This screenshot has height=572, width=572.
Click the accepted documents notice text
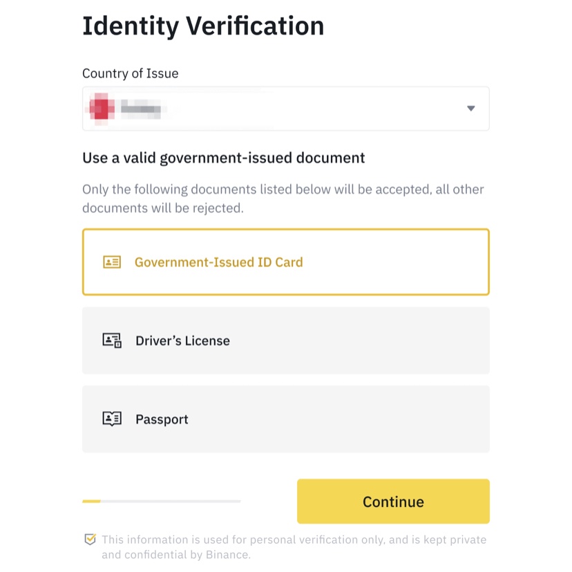pyautogui.click(x=283, y=198)
